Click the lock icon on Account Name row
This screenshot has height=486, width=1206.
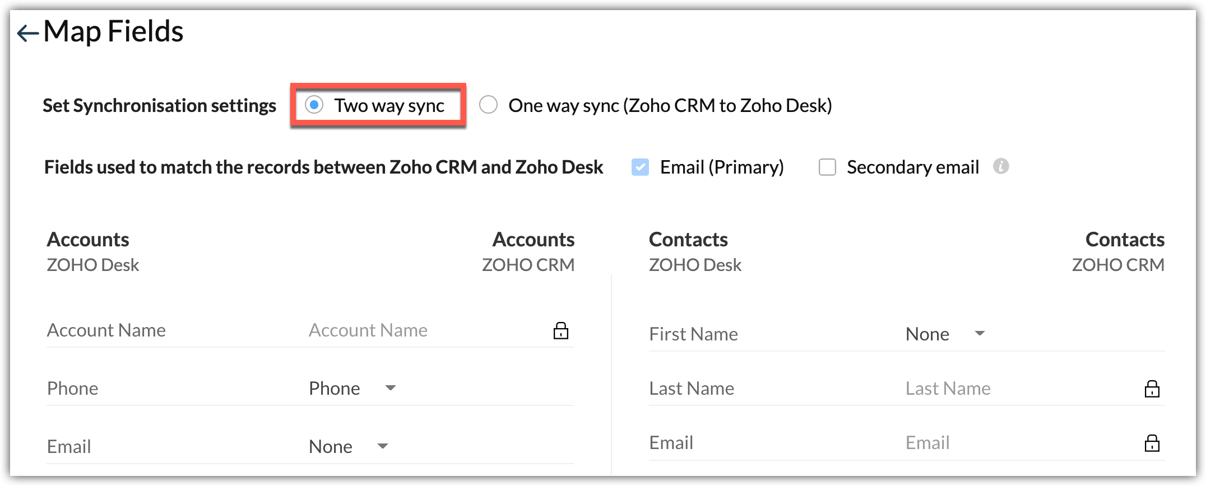tap(560, 331)
